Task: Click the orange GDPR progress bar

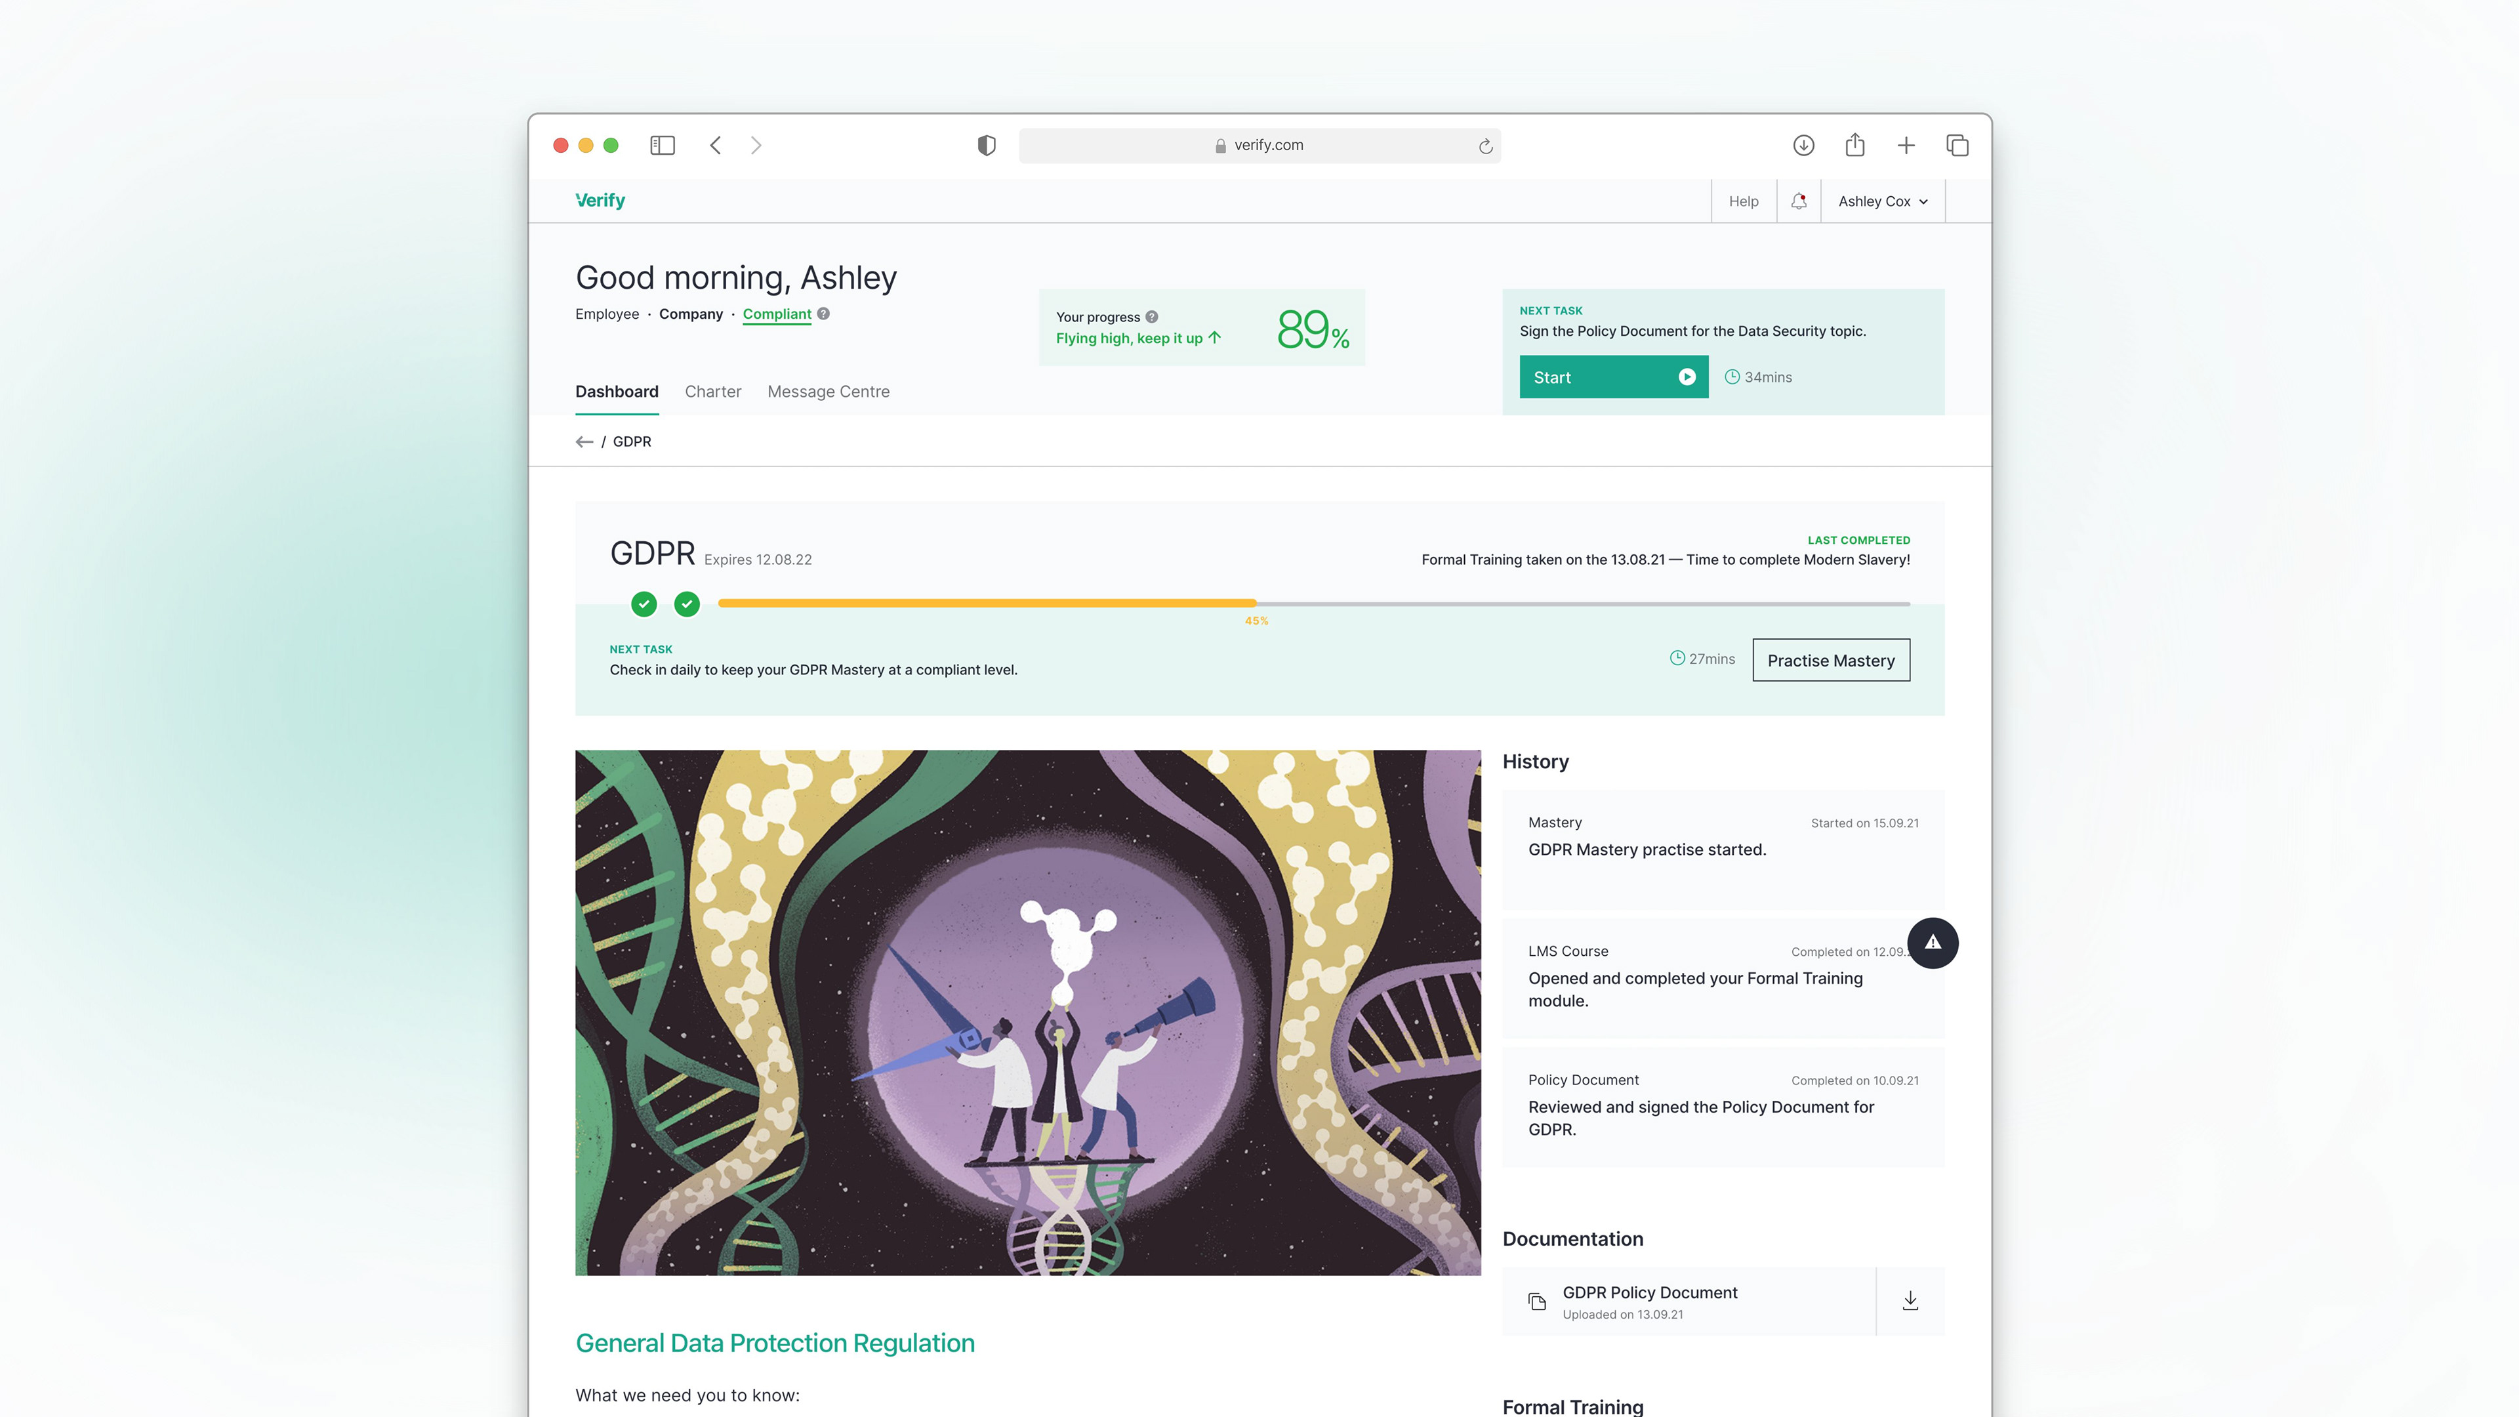Action: [x=987, y=604]
